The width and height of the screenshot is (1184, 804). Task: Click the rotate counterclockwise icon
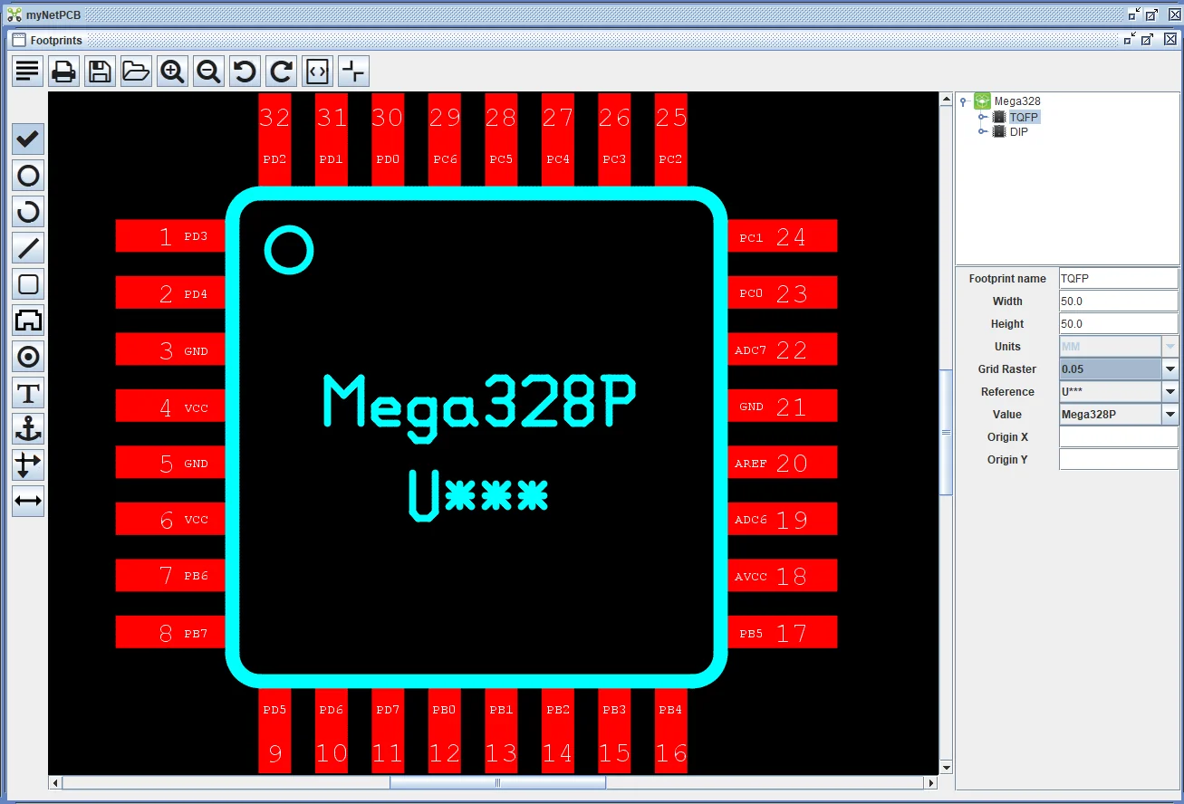(245, 71)
